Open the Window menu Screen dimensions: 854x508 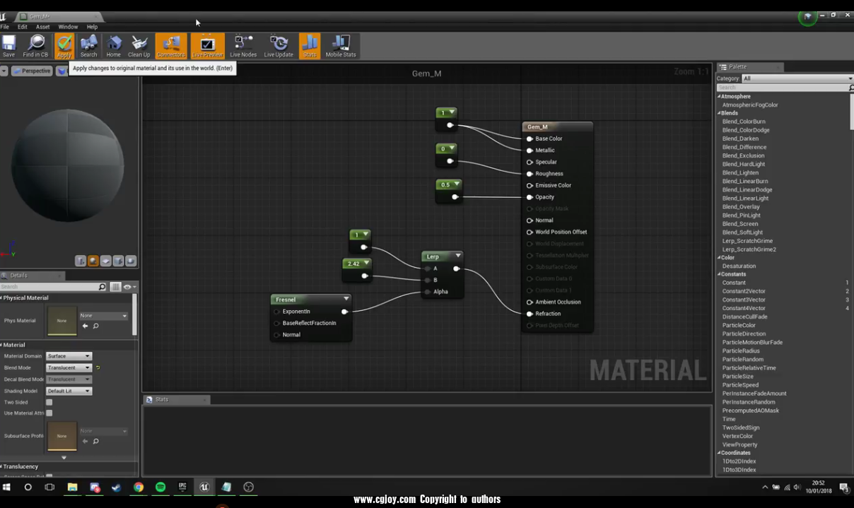click(68, 27)
